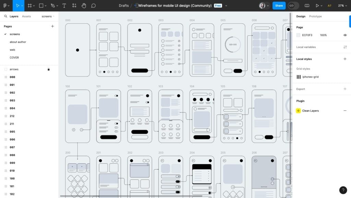Open avatar multiplayer dropdown arrow
Image resolution: width=351 pixels, height=198 pixels.
268,6
